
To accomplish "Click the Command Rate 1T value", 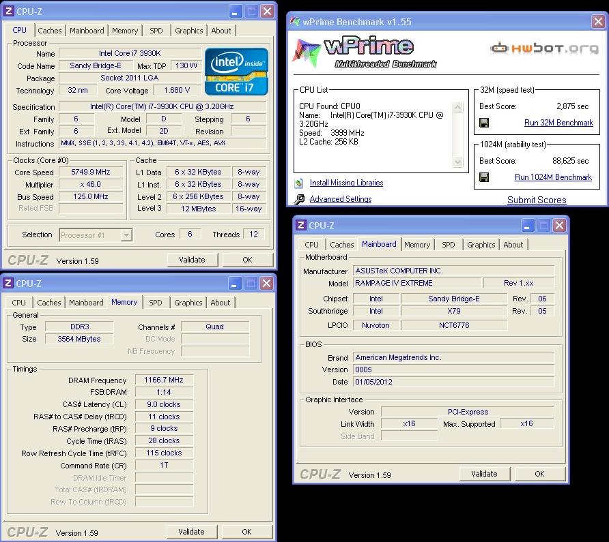I will (164, 465).
